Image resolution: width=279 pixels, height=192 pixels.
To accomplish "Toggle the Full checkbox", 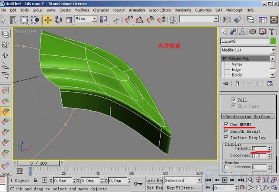I will [234, 99].
